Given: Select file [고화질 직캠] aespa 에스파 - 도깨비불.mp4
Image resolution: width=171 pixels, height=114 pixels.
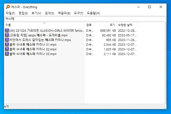Looking at the screenshot, I should tap(39, 35).
